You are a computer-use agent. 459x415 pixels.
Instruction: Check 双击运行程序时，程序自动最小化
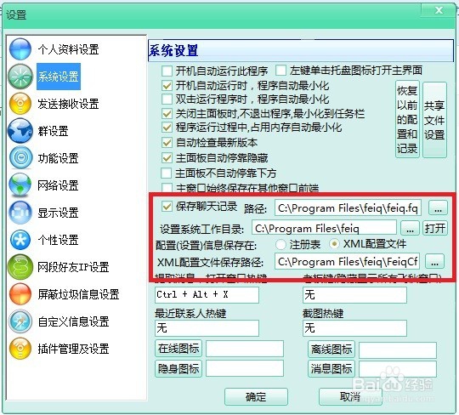coord(167,99)
